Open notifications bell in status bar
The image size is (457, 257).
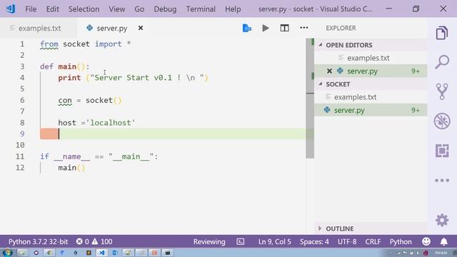pos(443,241)
